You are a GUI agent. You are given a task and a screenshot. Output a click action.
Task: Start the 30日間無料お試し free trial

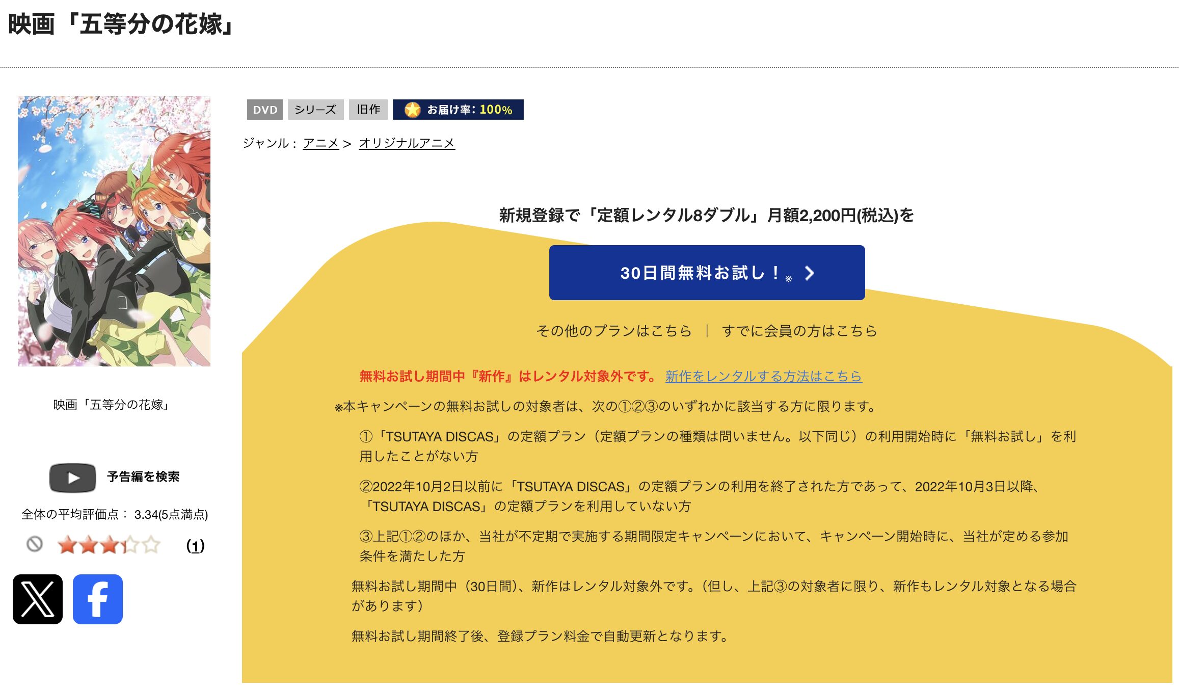(707, 273)
